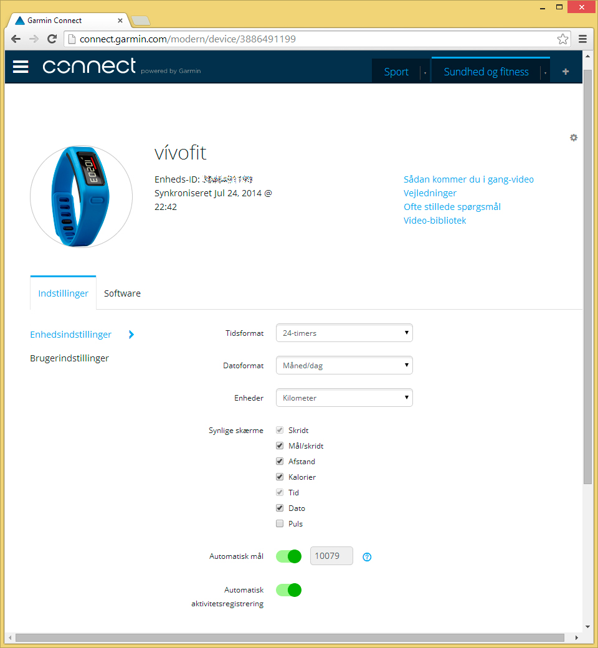Switch to the Sport dashboard tab

(x=396, y=72)
